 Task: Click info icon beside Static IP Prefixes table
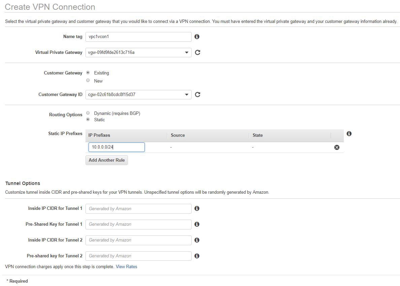(x=349, y=134)
